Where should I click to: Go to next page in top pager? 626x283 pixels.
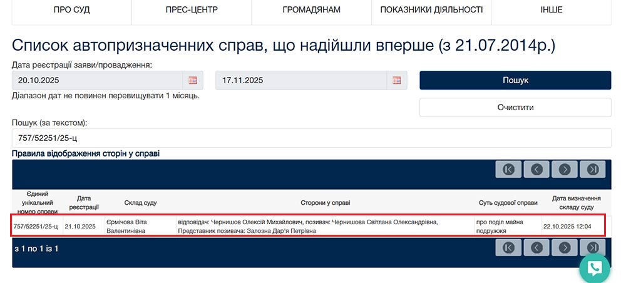pos(565,169)
